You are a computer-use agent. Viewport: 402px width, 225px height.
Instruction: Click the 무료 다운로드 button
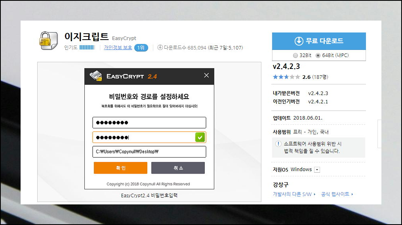tap(319, 41)
